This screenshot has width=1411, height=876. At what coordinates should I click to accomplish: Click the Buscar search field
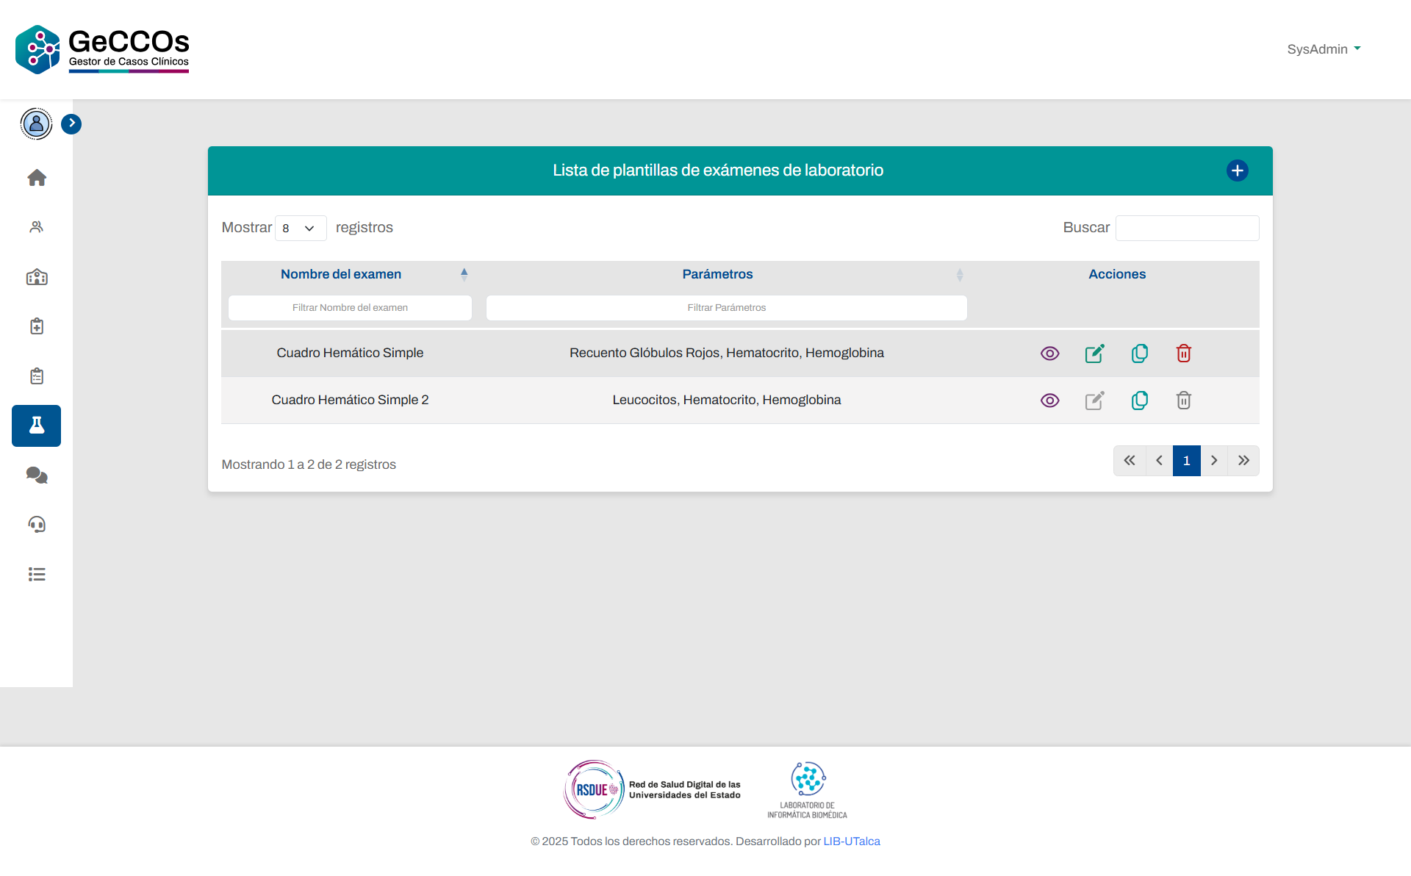coord(1187,228)
